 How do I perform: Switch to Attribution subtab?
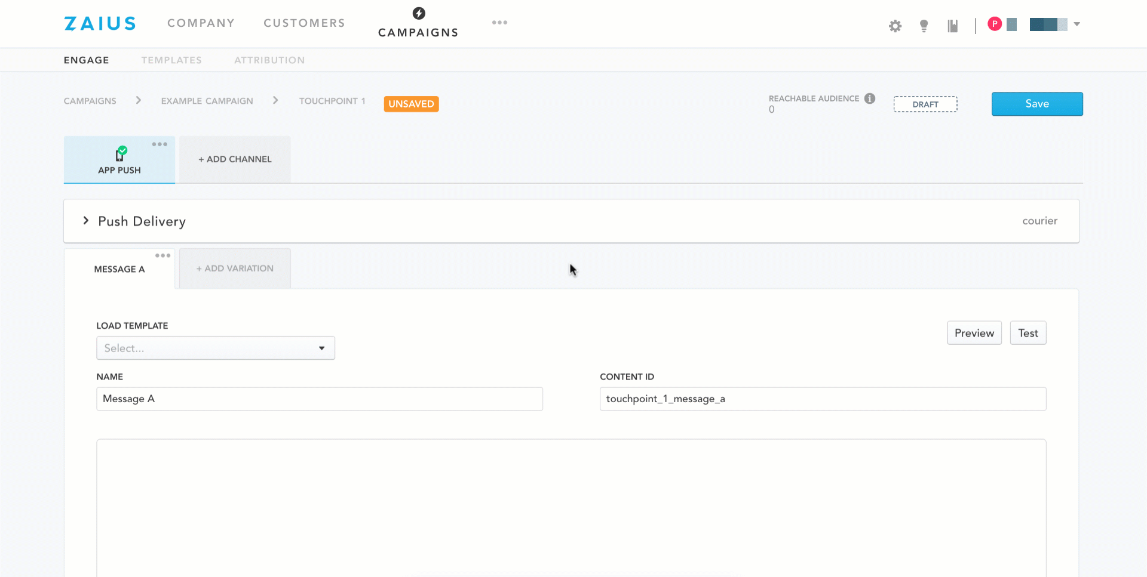tap(269, 60)
